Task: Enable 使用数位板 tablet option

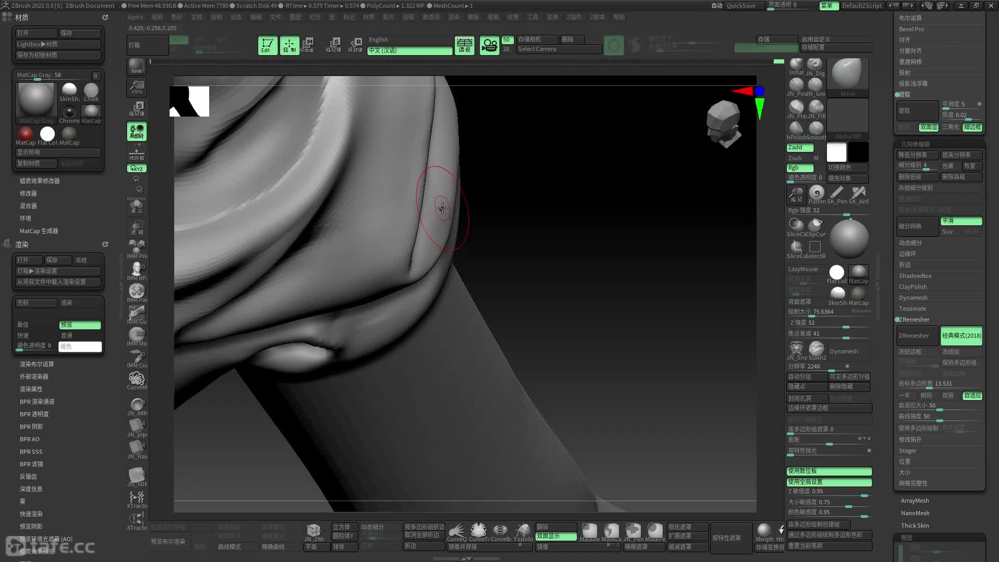Action: 829,471
